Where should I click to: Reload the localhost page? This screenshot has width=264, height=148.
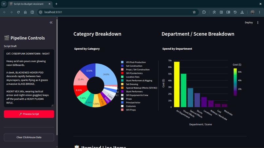[18, 12]
